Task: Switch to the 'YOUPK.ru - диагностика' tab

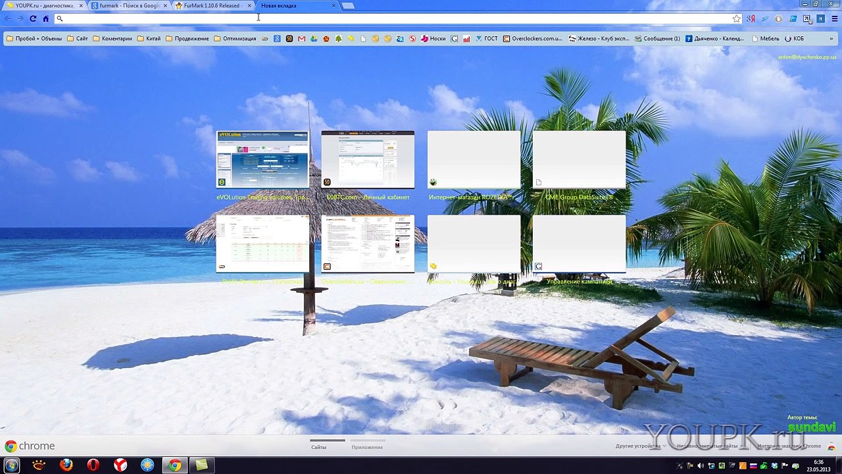Action: (43, 5)
